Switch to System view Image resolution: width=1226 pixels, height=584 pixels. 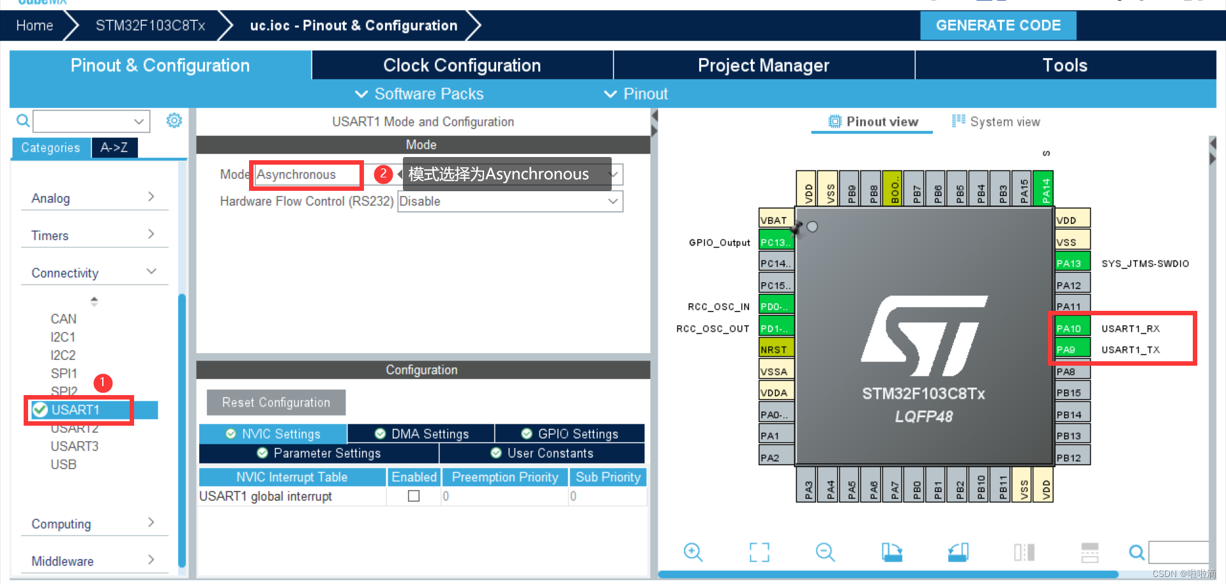pos(996,121)
